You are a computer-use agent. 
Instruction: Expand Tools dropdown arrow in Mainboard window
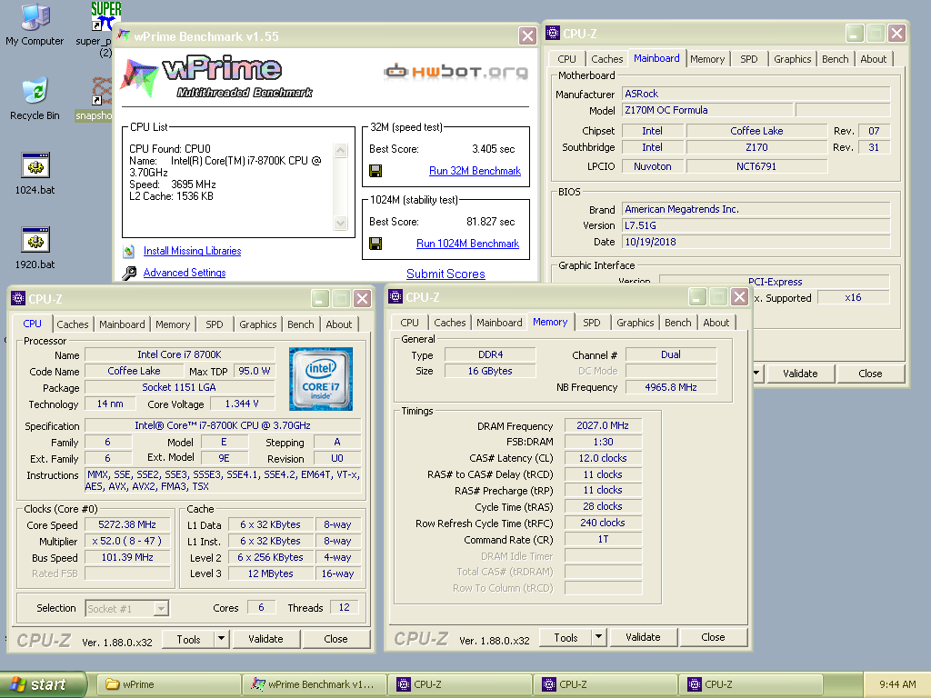tap(757, 374)
